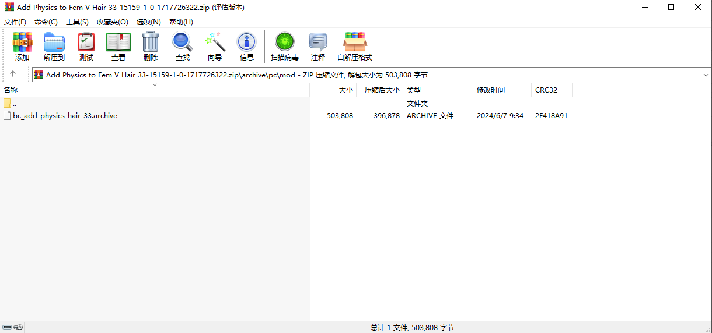Click the Delete (删除) trash icon

(151, 47)
